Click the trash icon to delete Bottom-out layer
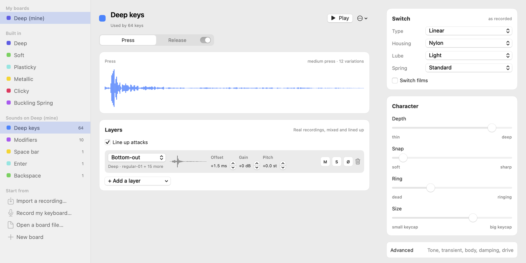The height and width of the screenshot is (263, 526). 358,161
